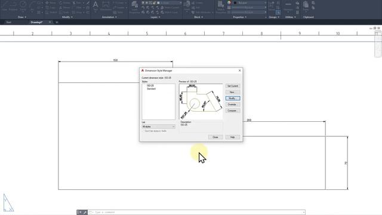
Task: Open the ByLayer color dropdown
Action: tap(249, 2)
